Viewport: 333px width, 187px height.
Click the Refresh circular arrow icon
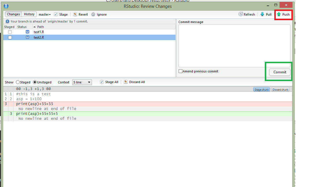tap(240, 14)
